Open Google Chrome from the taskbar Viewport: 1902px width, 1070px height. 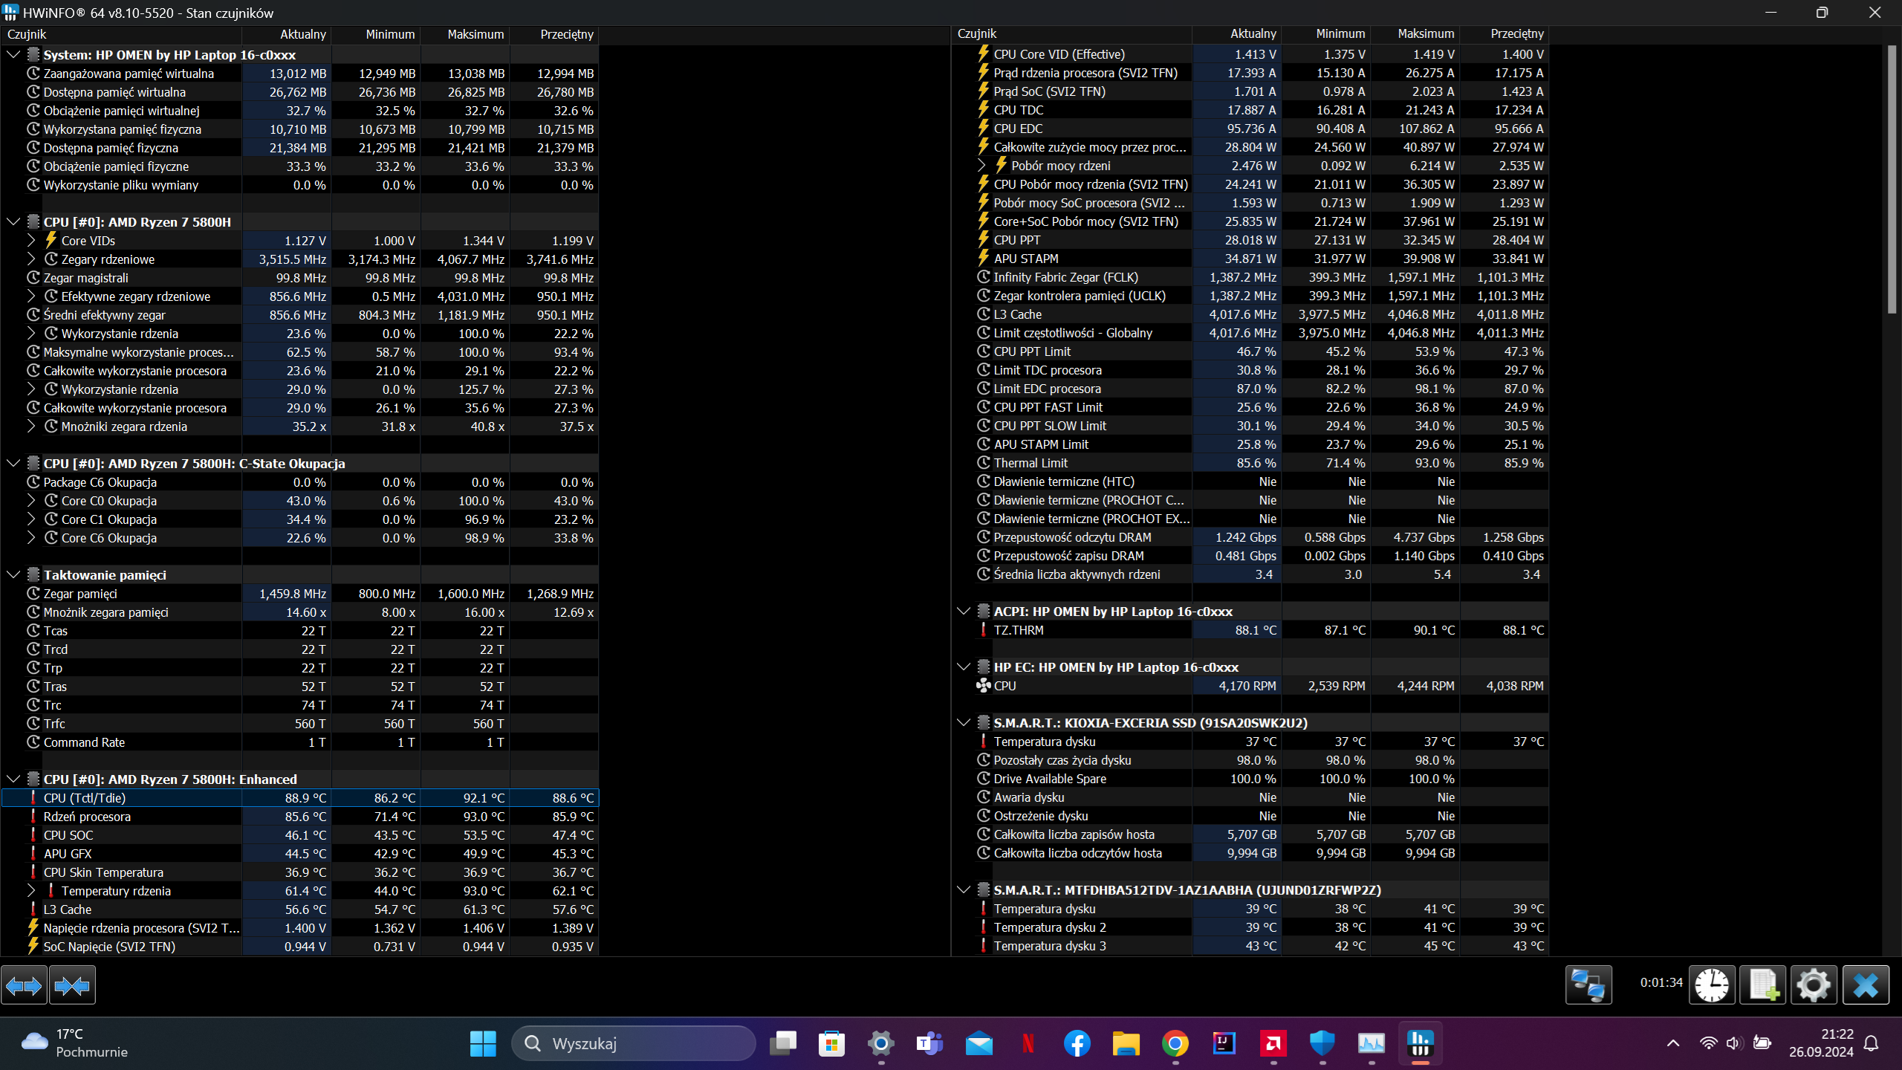(x=1175, y=1043)
